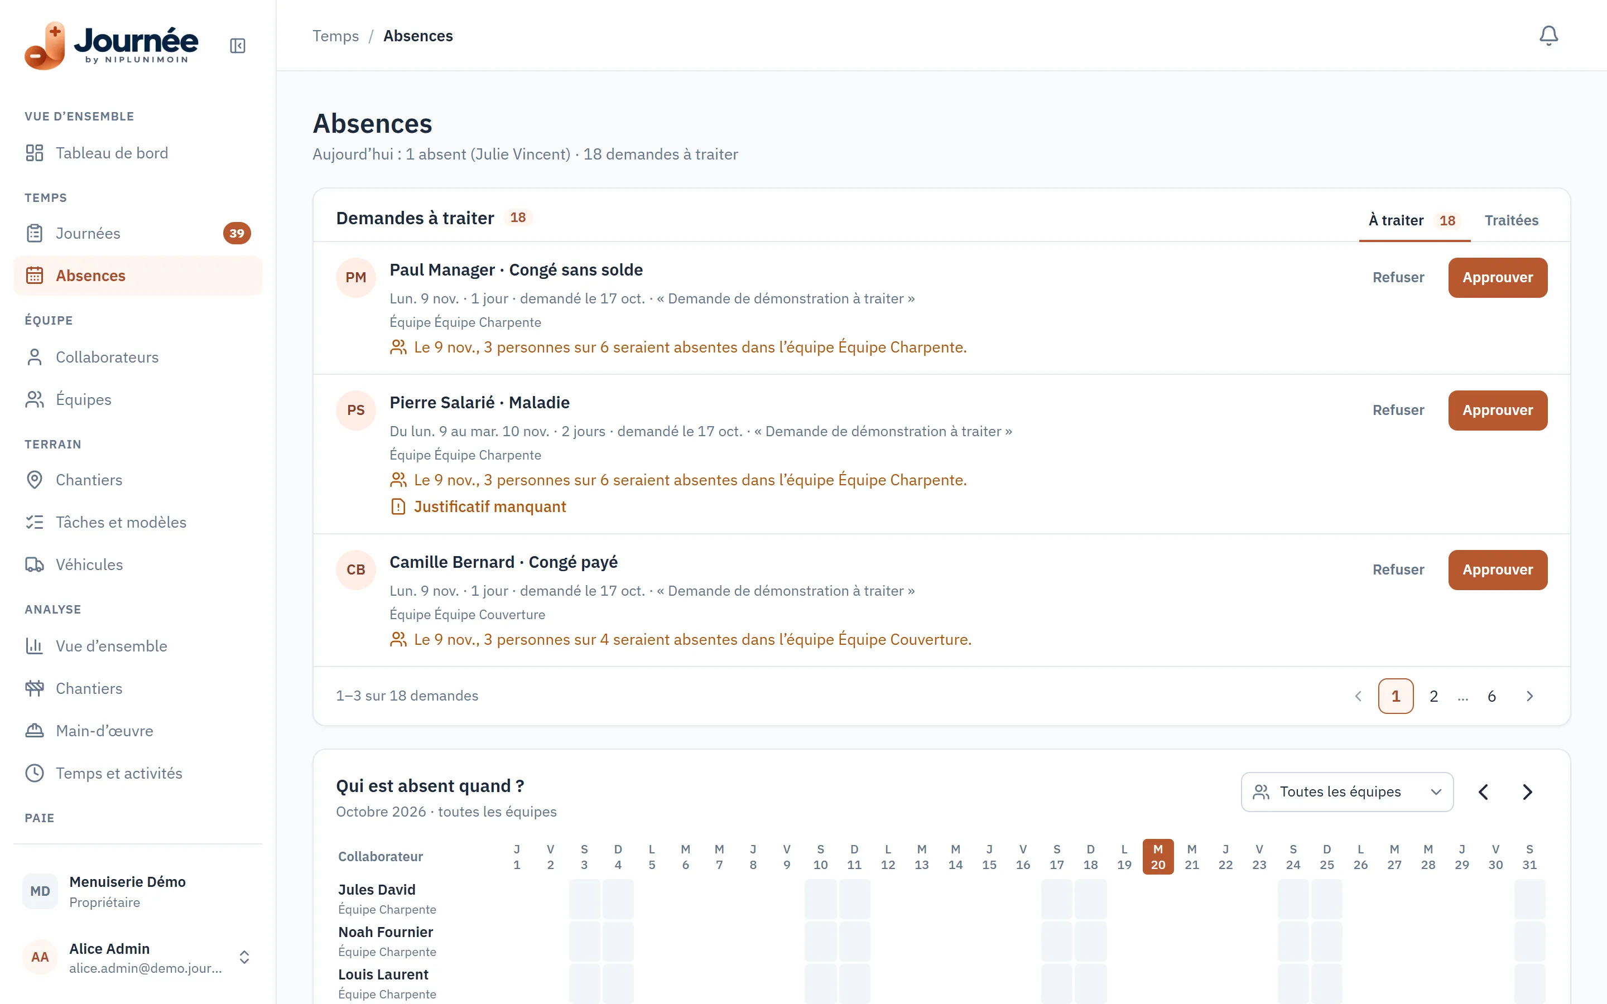This screenshot has height=1004, width=1607.
Task: Open Chantiers under Terrain
Action: (137, 480)
